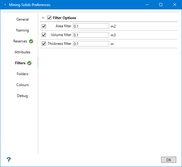Open the Colours preferences tab
The width and height of the screenshot is (182, 167).
(x=22, y=85)
